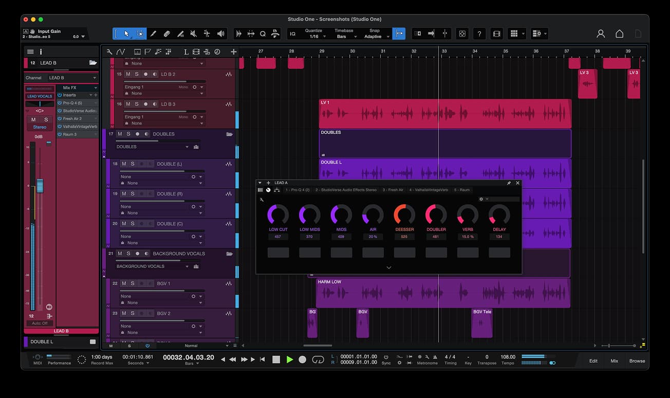Open the folder icon on BACKGROUND VOCALS track

tap(229, 254)
